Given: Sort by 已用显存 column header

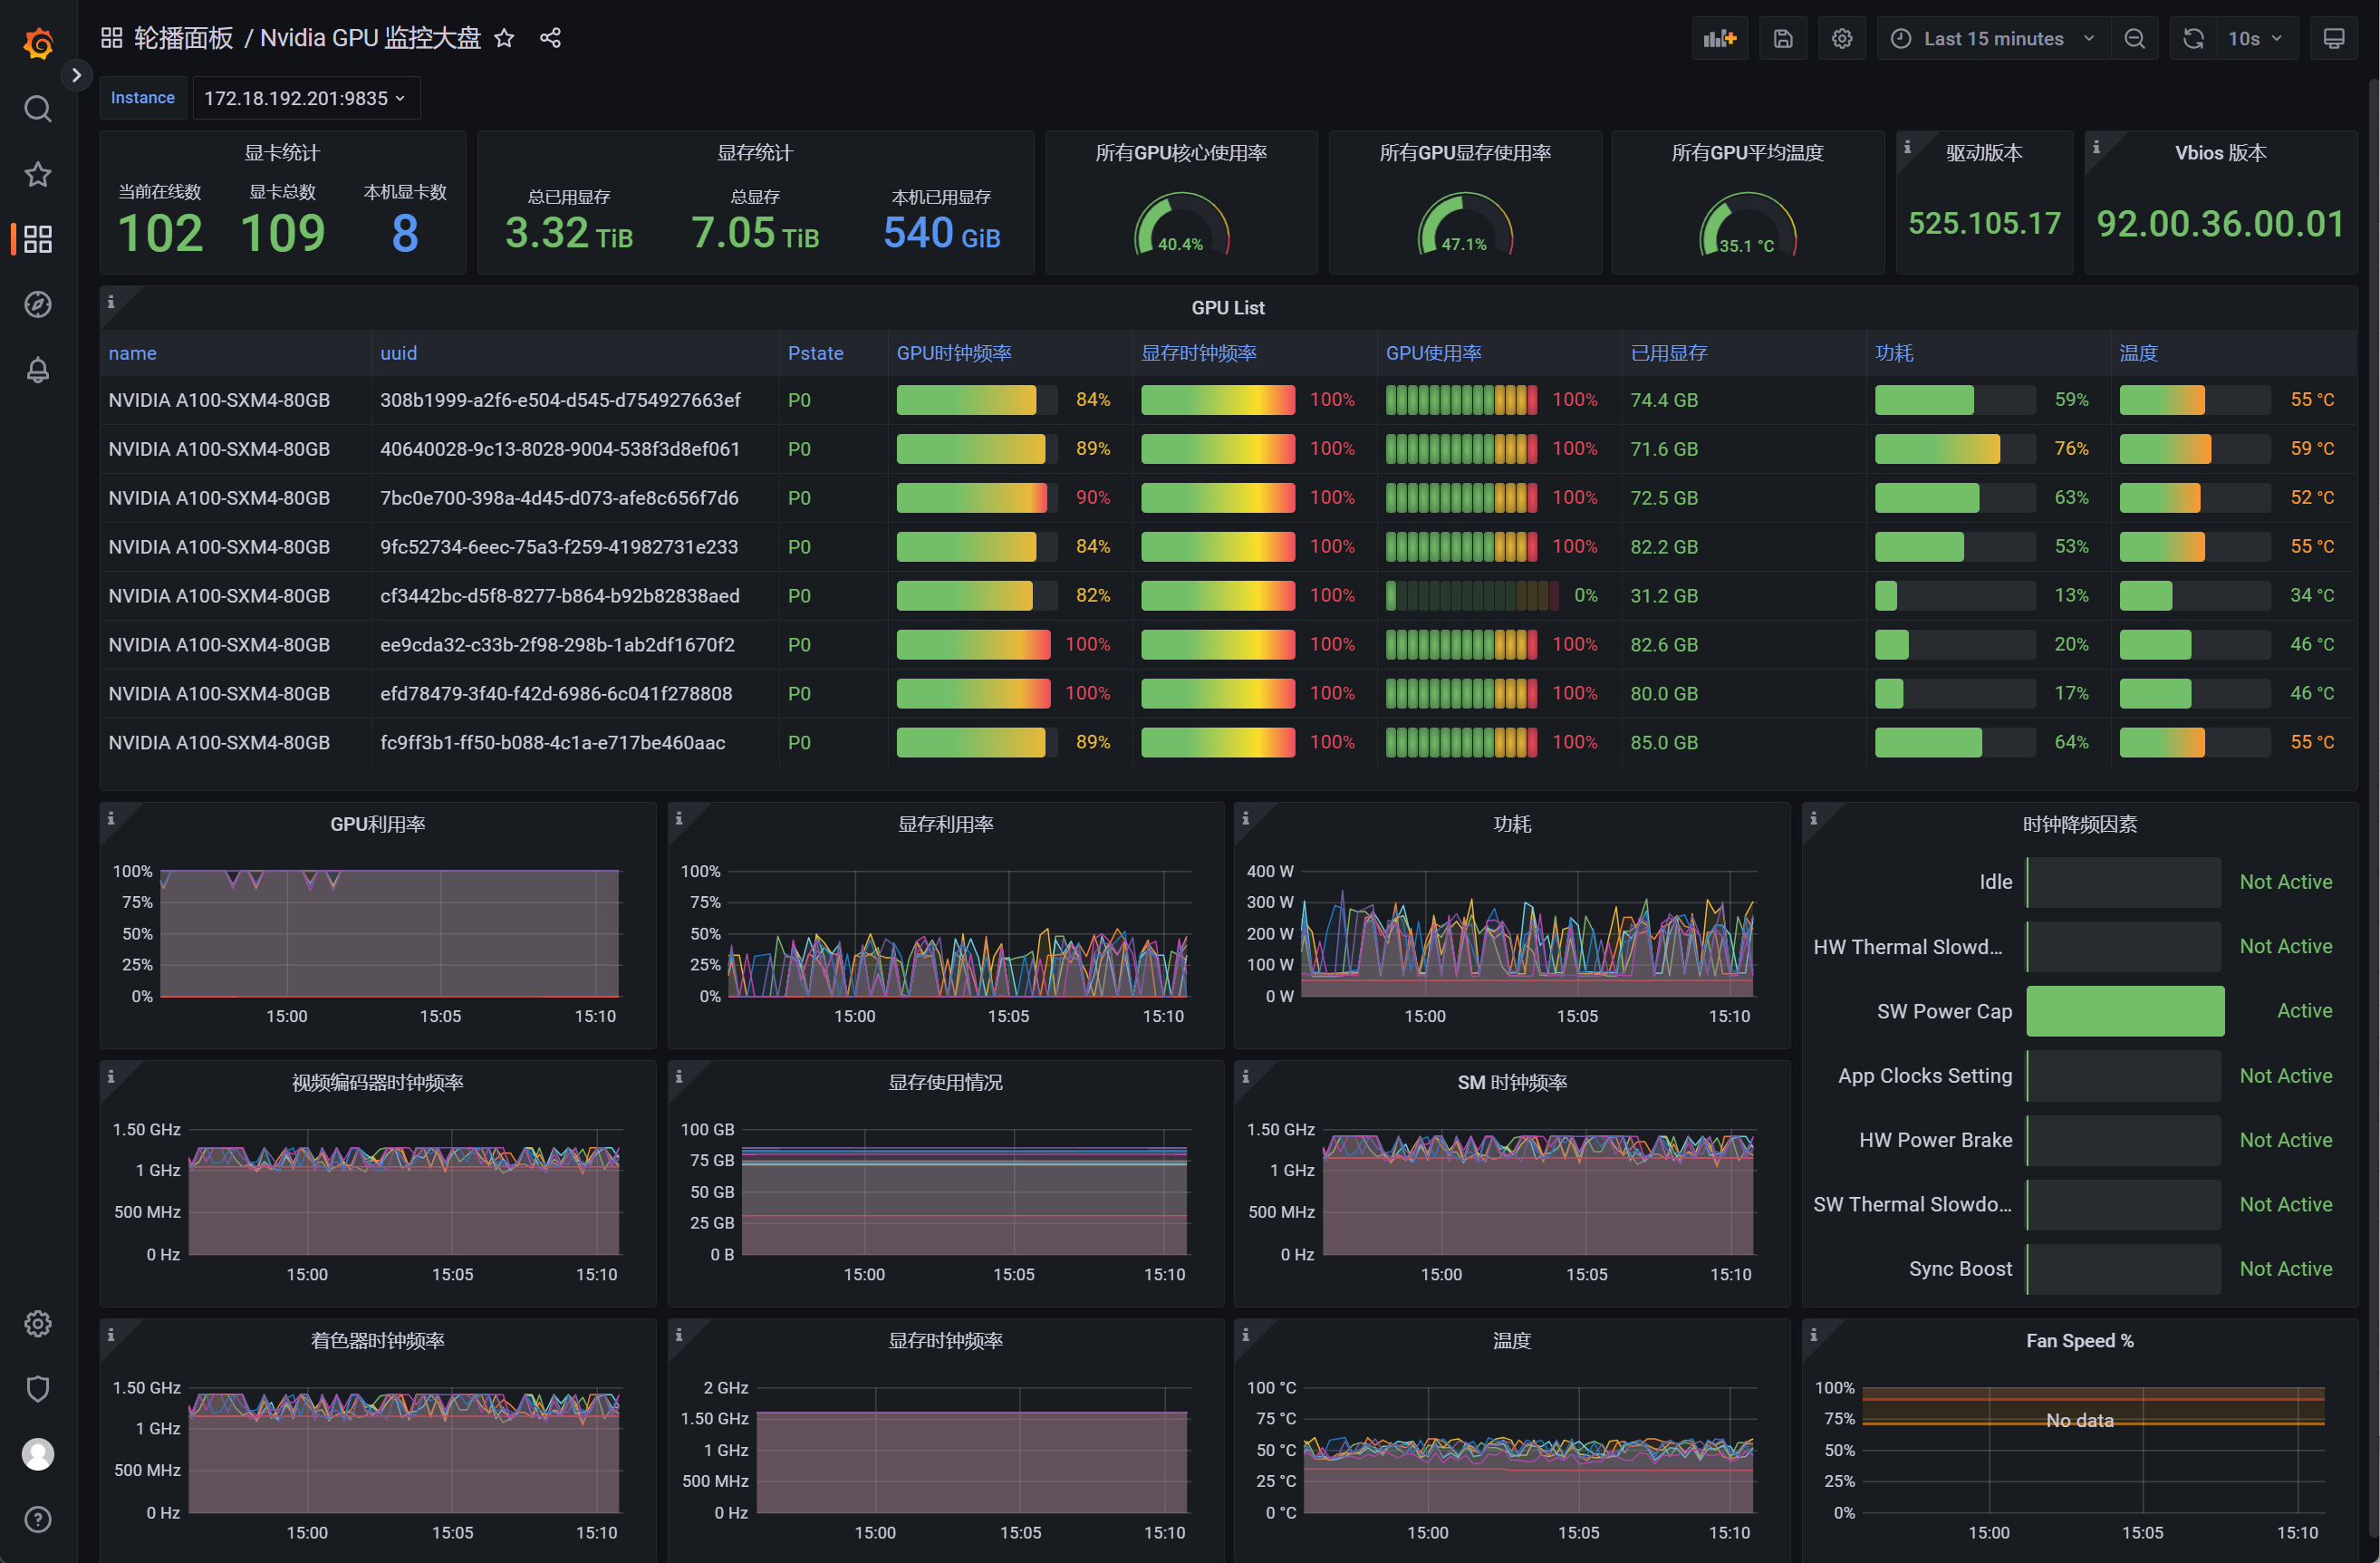Looking at the screenshot, I should [1669, 353].
